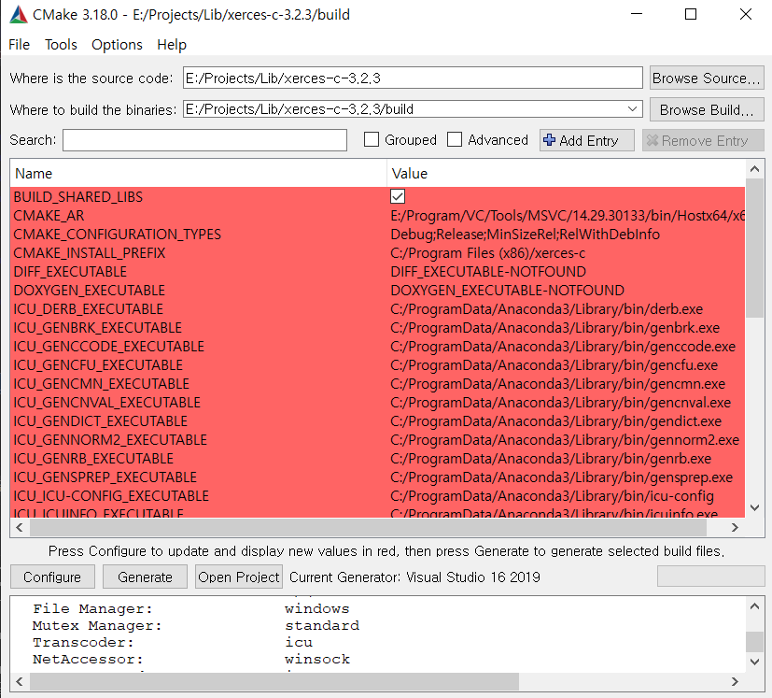Click cache list scroll down arrow
Image resolution: width=772 pixels, height=698 pixels.
(754, 507)
